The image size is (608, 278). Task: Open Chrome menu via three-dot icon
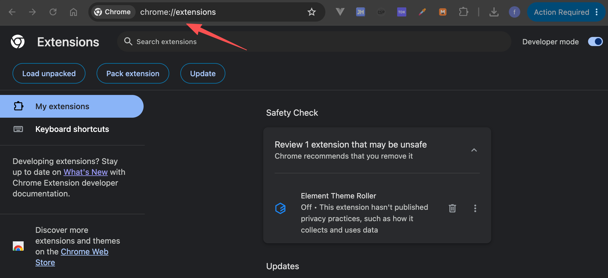point(597,12)
